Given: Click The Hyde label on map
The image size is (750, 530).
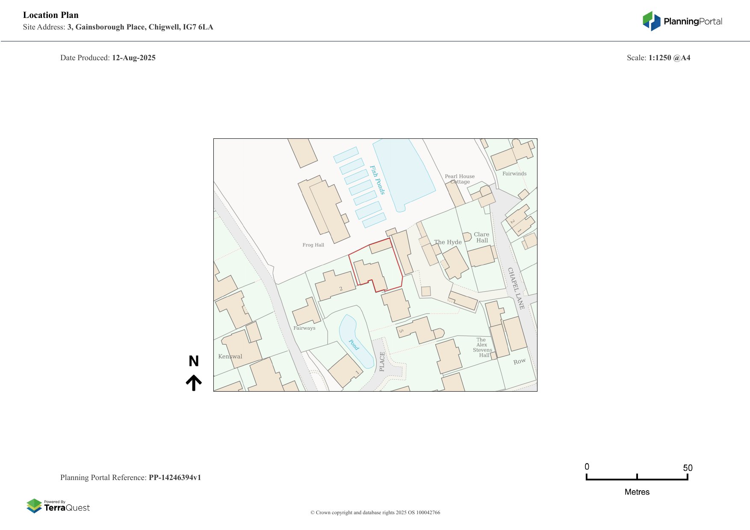Looking at the screenshot, I should click(x=448, y=242).
